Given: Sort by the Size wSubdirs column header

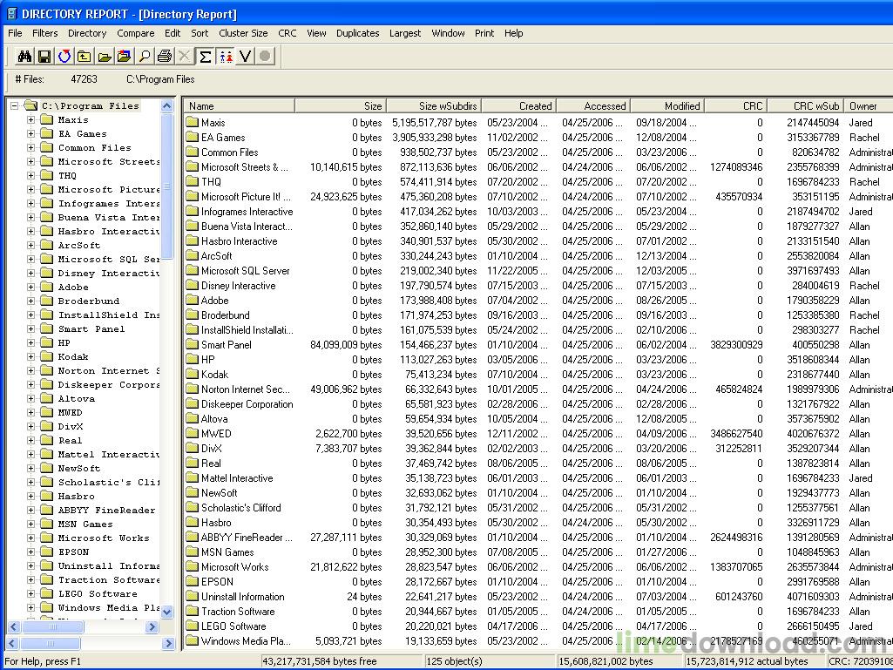Looking at the screenshot, I should [x=433, y=106].
